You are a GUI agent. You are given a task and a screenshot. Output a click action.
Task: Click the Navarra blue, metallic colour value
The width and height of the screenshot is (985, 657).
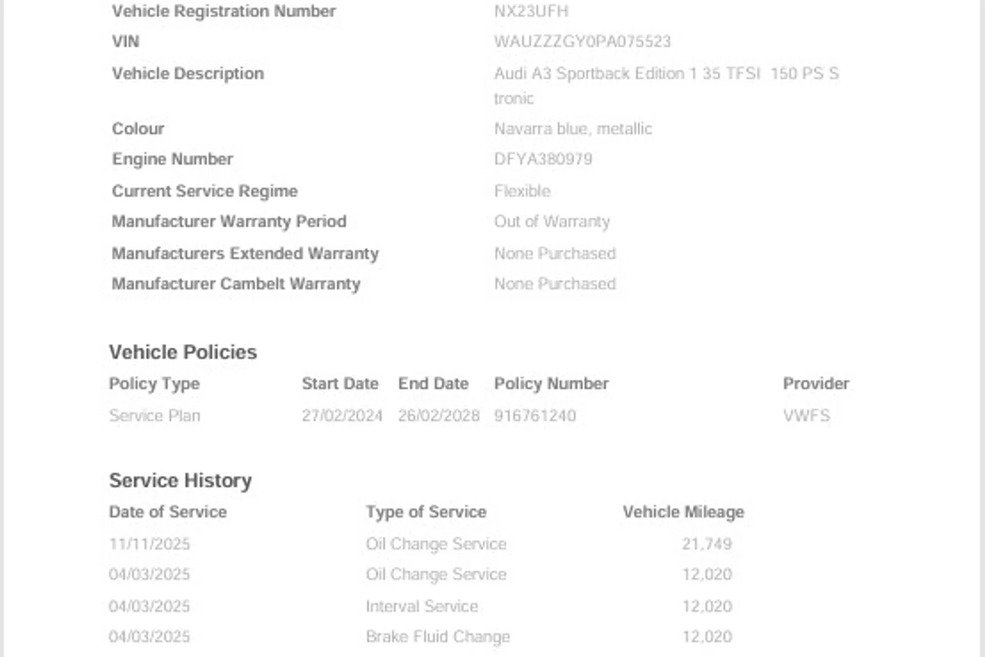(573, 129)
